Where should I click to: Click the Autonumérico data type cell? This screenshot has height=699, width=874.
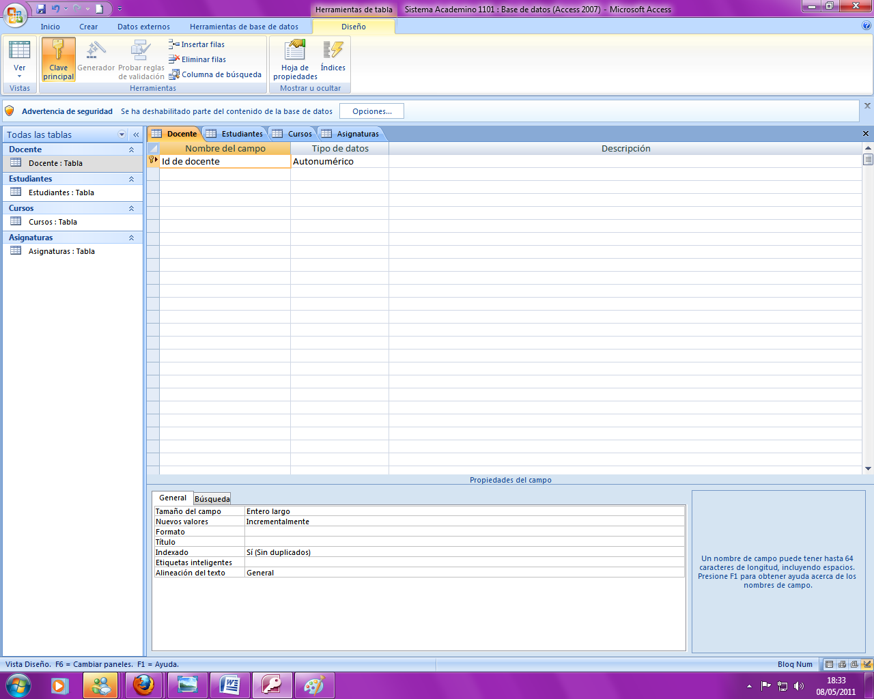339,162
